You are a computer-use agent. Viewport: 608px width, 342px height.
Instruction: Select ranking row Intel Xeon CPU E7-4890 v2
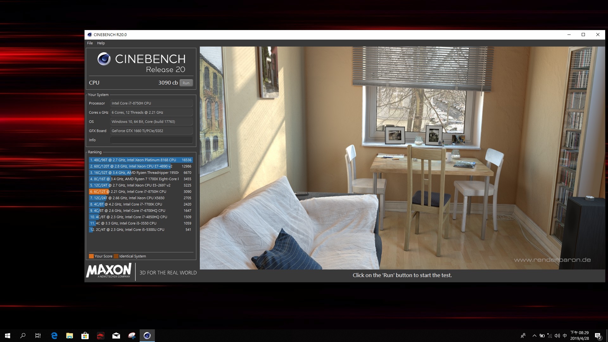[141, 166]
